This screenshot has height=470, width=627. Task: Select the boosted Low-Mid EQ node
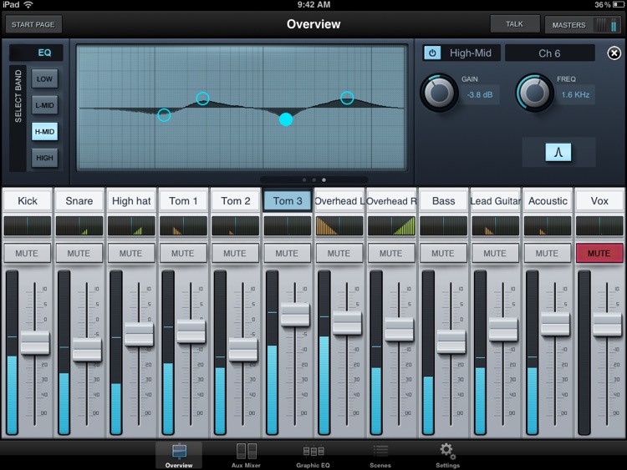click(x=203, y=99)
